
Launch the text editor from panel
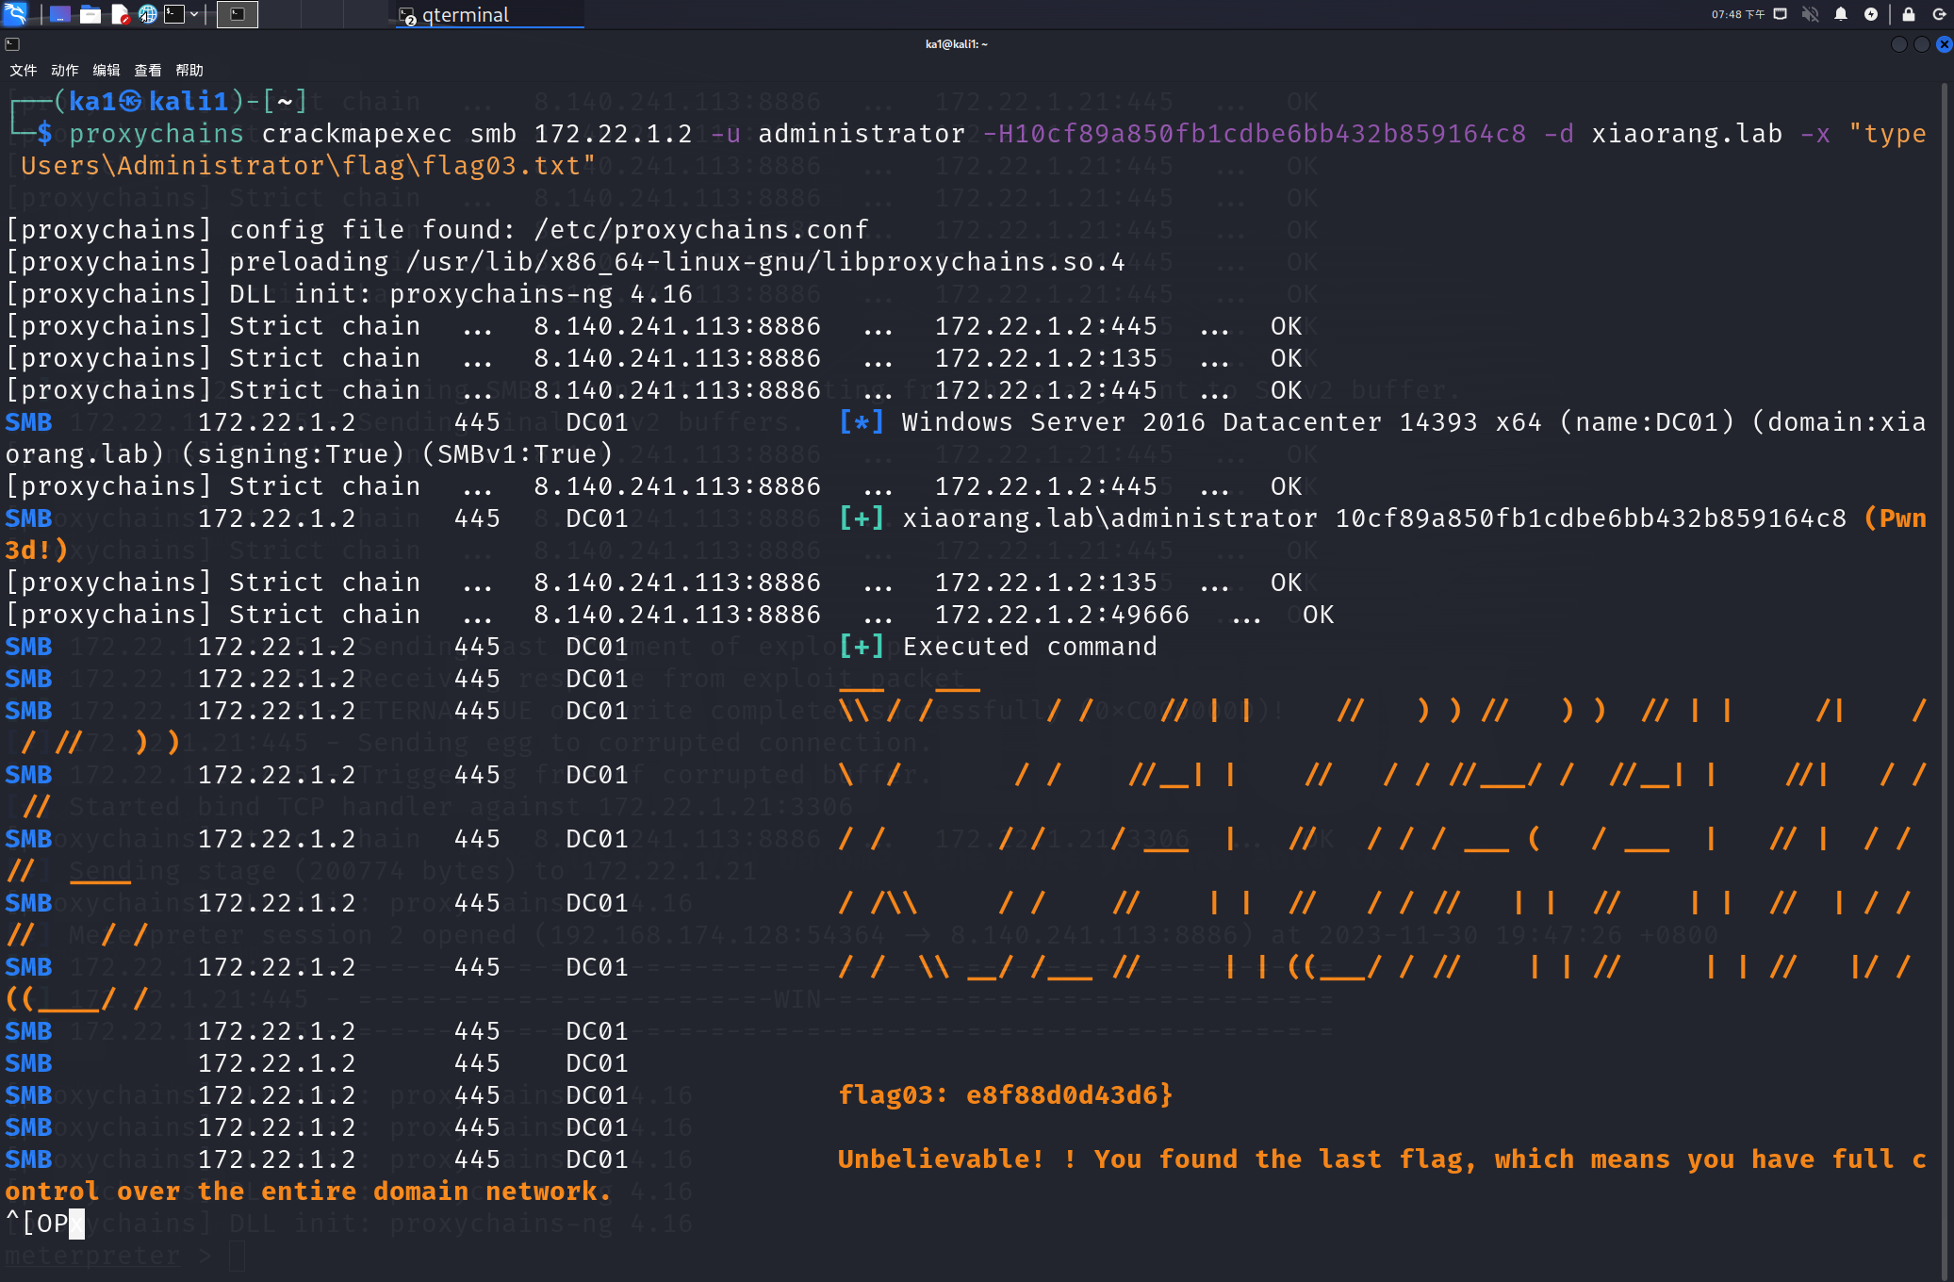tap(120, 14)
